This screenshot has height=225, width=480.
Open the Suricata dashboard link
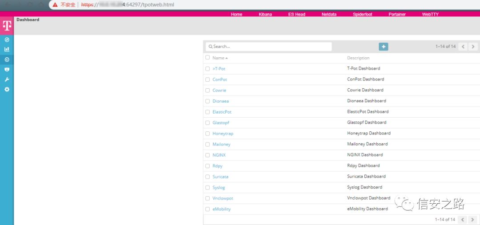pos(220,177)
